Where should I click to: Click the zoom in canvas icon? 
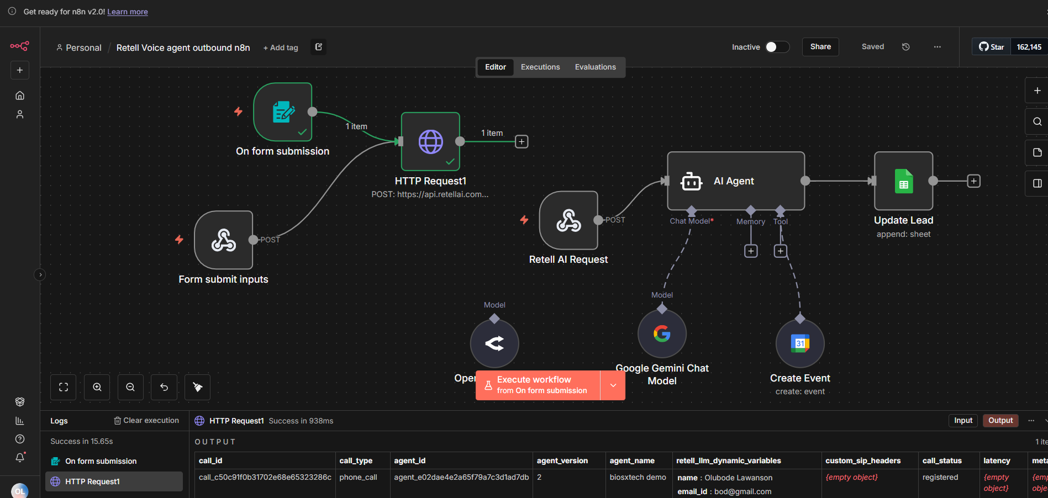97,387
